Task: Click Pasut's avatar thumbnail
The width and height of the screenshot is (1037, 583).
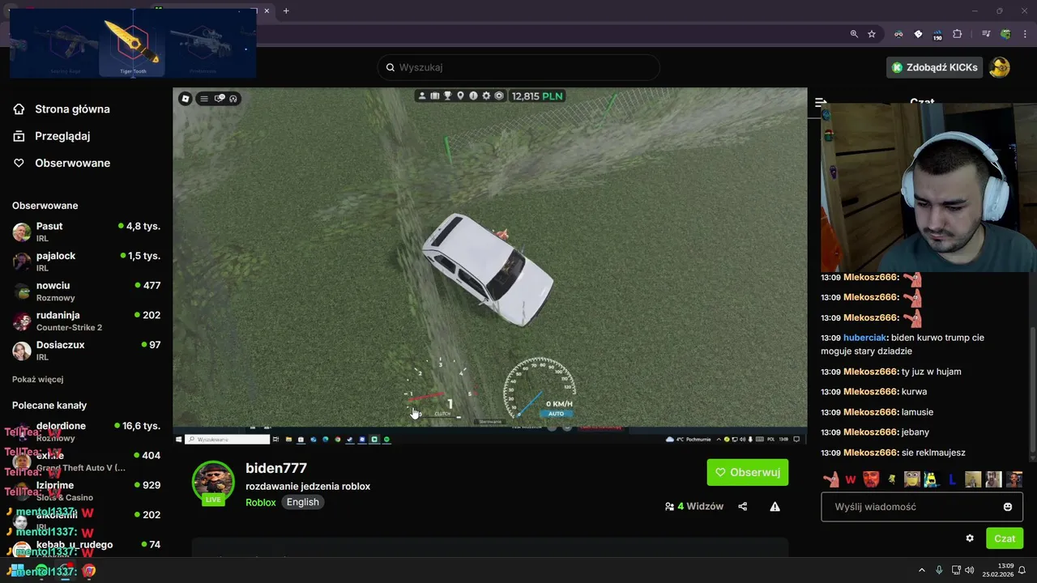Action: pyautogui.click(x=22, y=232)
